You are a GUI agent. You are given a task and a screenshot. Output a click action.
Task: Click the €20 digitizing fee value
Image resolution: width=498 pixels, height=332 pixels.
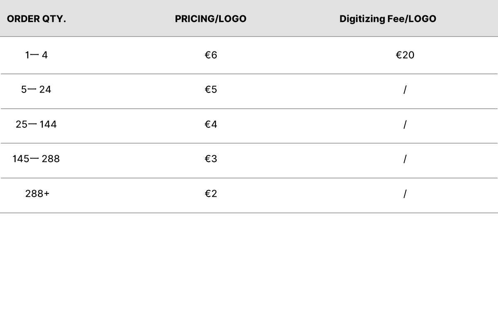[405, 55]
